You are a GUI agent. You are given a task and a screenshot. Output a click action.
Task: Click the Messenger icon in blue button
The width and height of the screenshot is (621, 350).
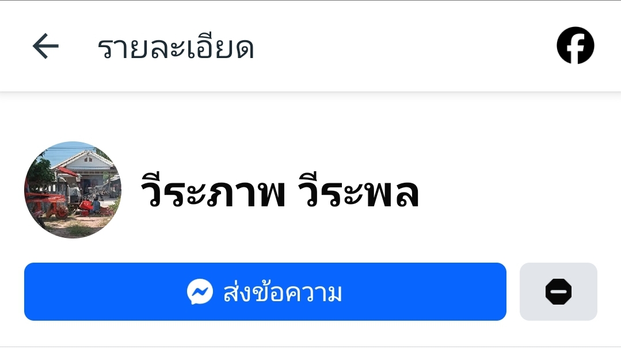200,292
